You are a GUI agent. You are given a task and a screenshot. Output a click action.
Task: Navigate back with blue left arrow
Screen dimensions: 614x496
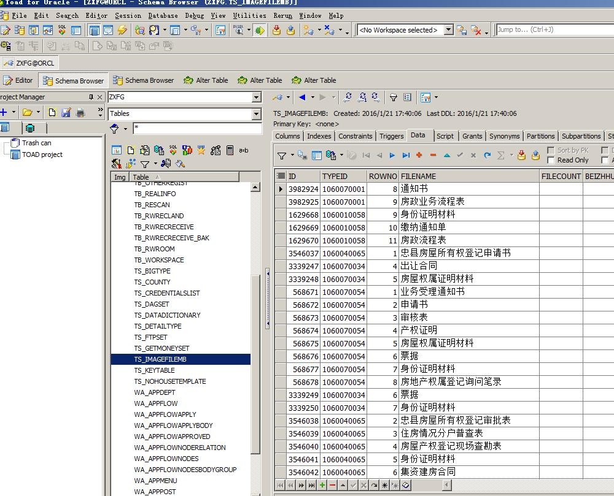click(x=302, y=97)
